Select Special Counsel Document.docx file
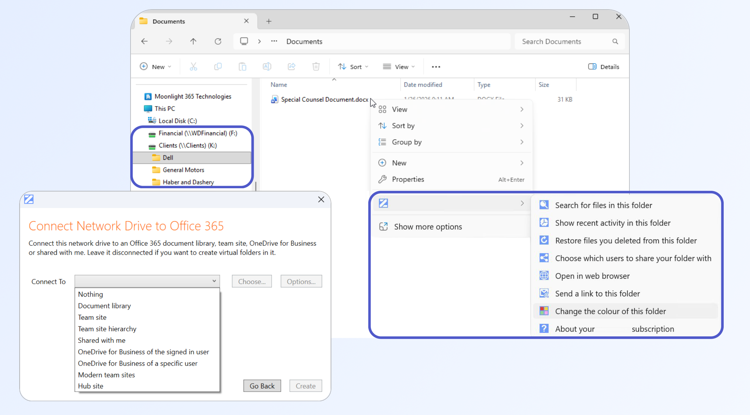This screenshot has height=415, width=750. pyautogui.click(x=320, y=99)
